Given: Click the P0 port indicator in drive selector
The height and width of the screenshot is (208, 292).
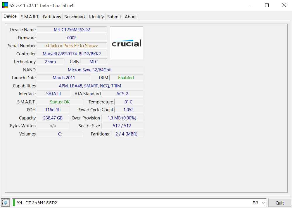Looking at the screenshot, I should (x=255, y=203).
